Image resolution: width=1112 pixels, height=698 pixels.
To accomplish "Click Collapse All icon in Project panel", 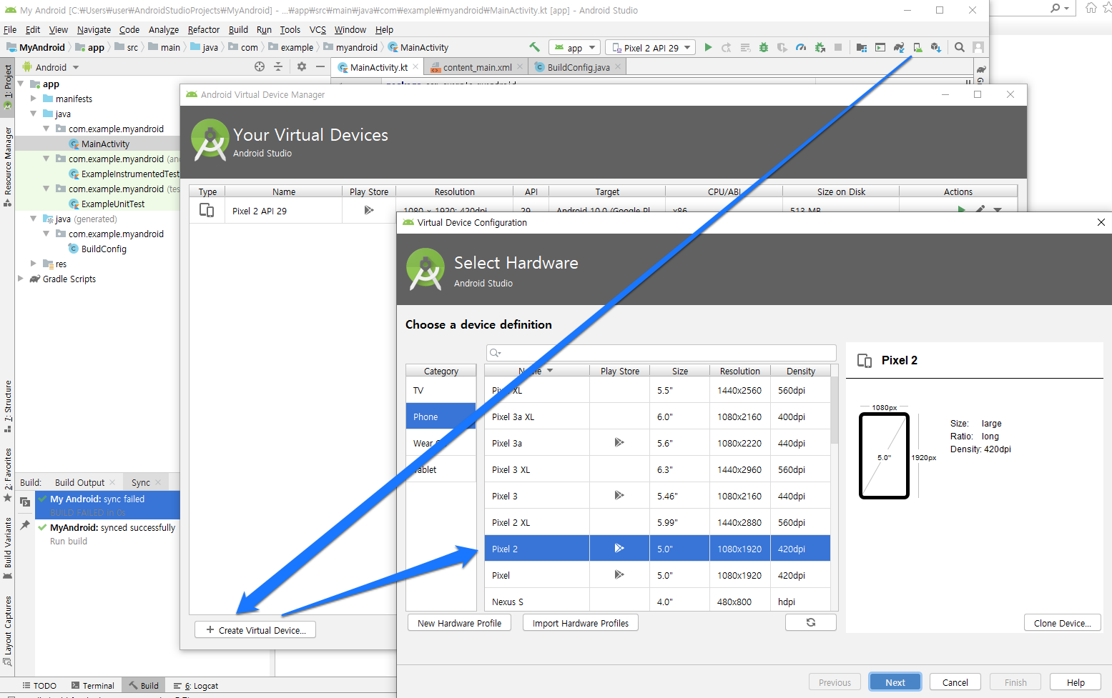I will click(x=278, y=66).
